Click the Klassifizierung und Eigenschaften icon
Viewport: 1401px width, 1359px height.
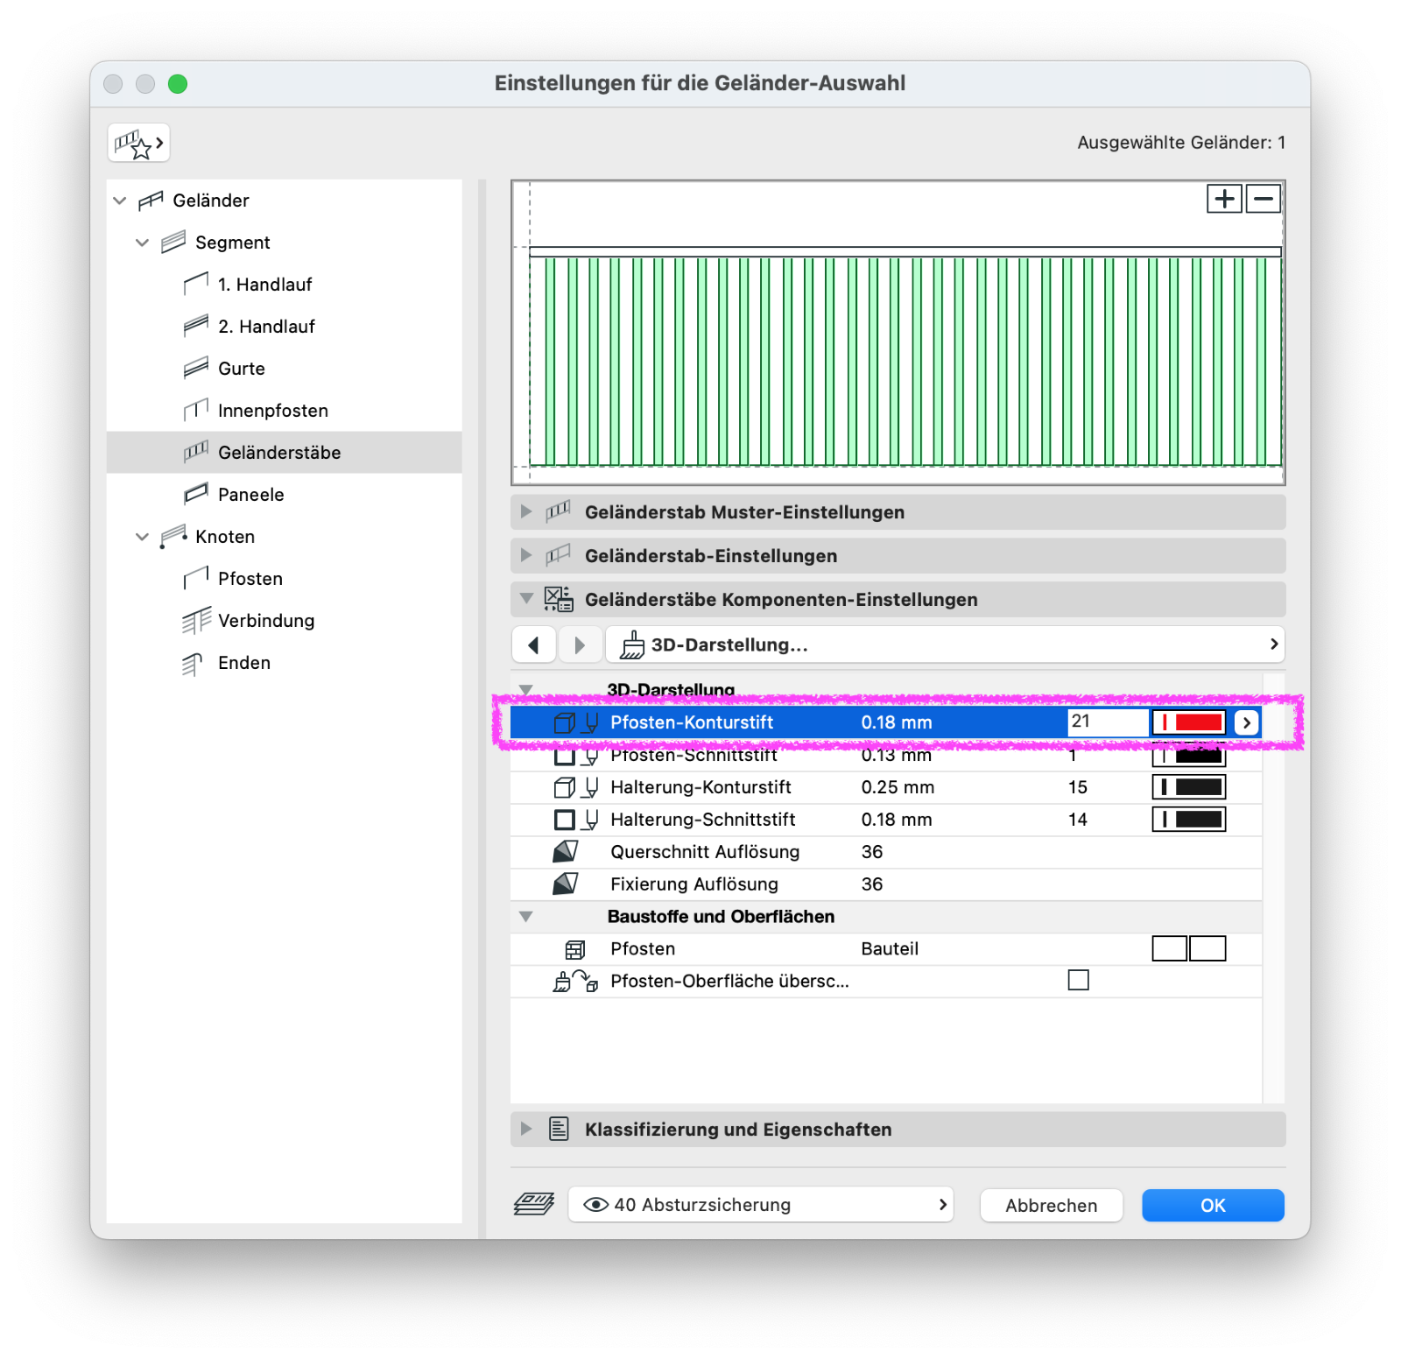pyautogui.click(x=559, y=1129)
